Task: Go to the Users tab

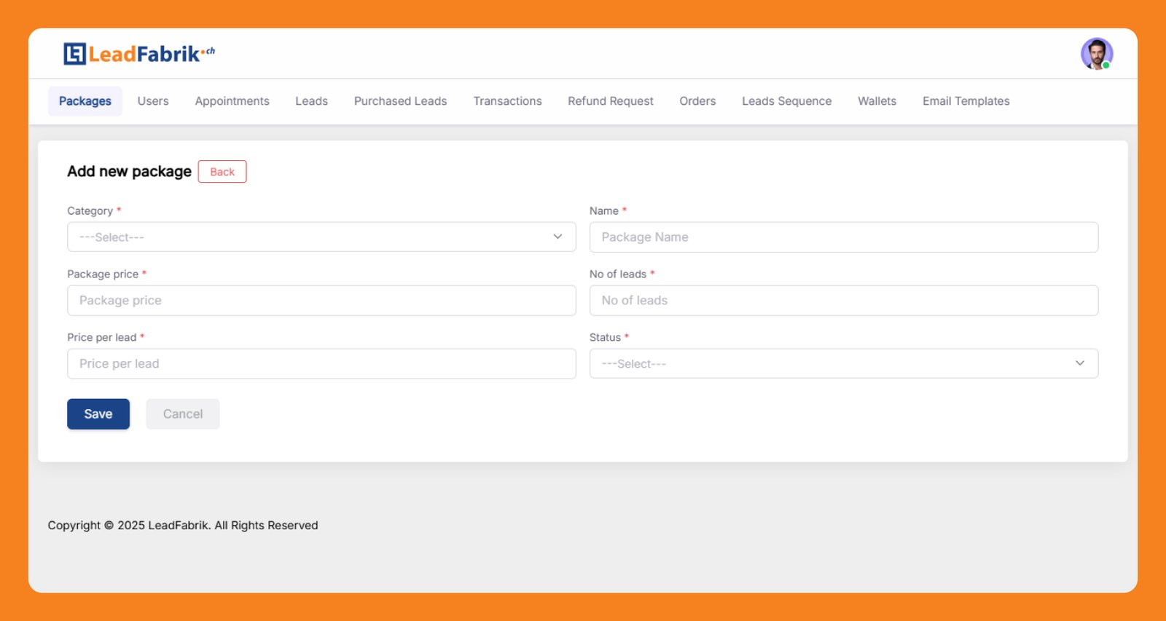Action: coord(153,101)
